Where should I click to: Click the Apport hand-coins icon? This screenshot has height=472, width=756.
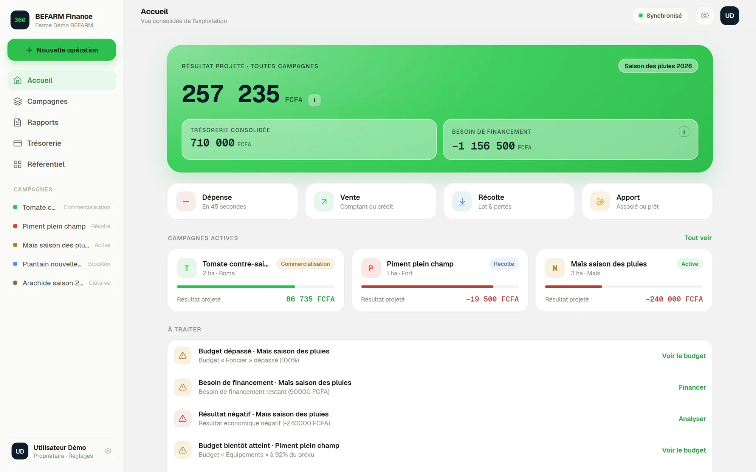[600, 202]
